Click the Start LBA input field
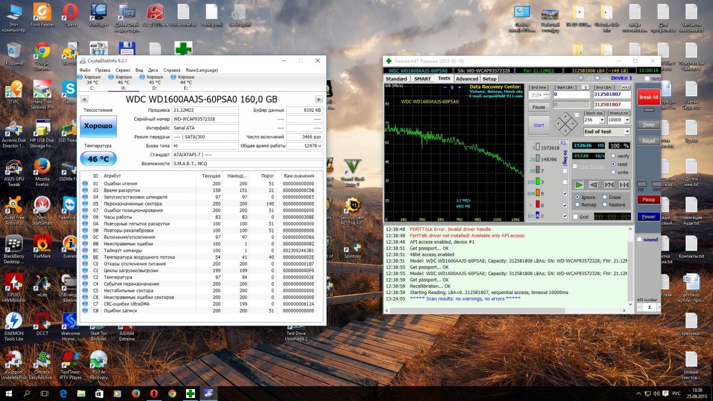Viewport: 713px width, 401px height. click(572, 94)
